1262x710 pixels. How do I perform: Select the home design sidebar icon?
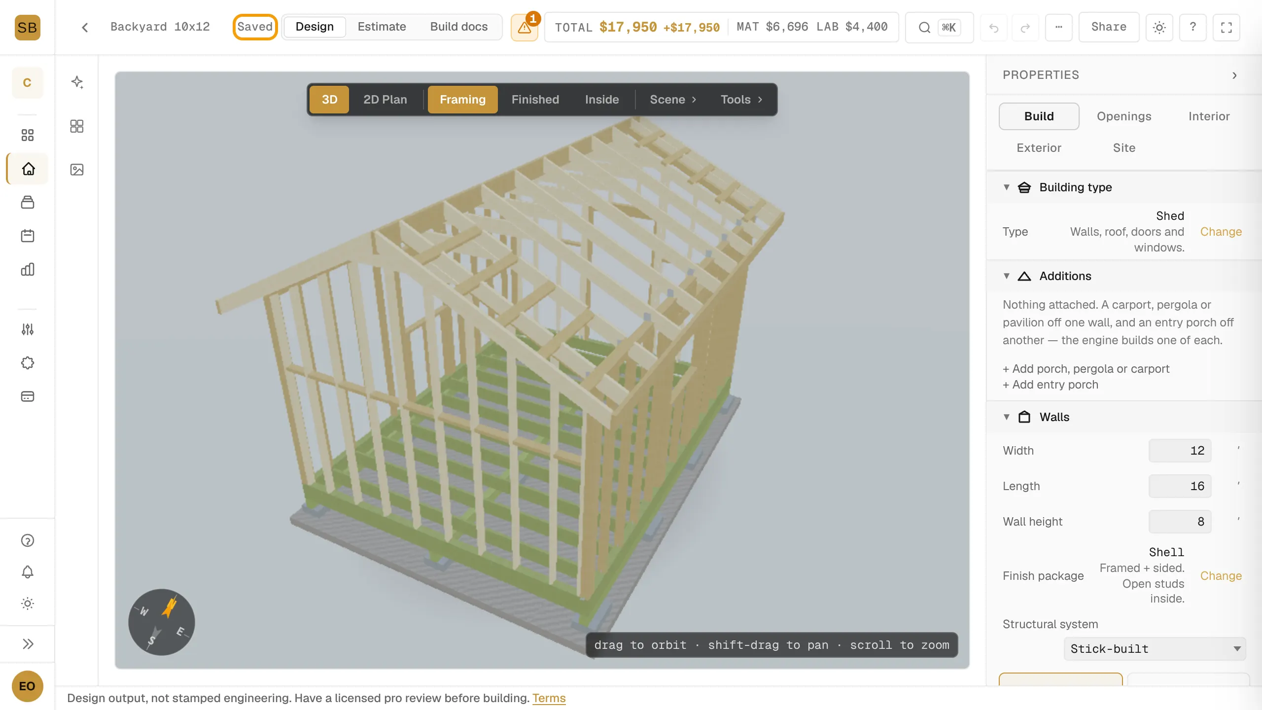(x=28, y=169)
